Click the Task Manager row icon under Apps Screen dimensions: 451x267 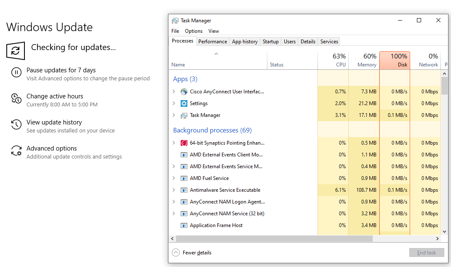(x=184, y=115)
